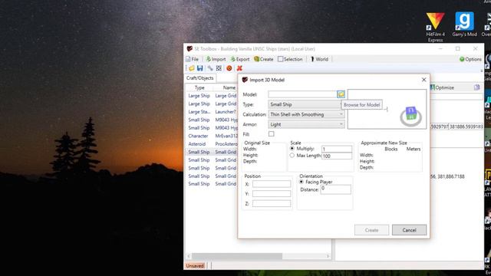This screenshot has height=276, width=491.
Task: Select the Max Length radio button
Action: click(292, 156)
